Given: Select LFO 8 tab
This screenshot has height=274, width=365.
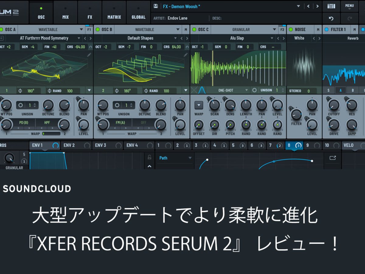Looking at the screenshot, I should coord(294,146).
